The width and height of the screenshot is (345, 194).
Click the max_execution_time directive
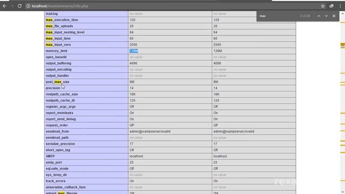62,20
